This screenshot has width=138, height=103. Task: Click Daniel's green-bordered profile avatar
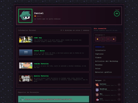[x=25, y=16]
